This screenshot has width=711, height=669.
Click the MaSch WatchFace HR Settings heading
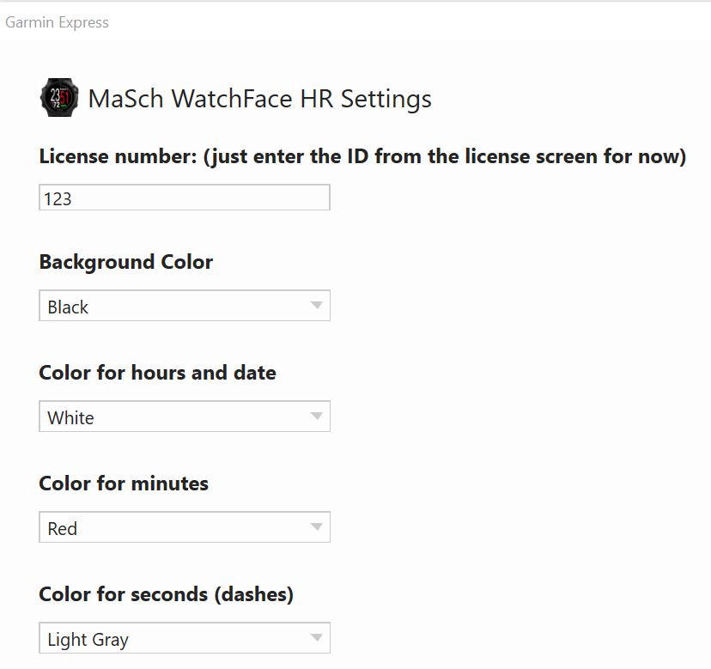pyautogui.click(x=260, y=99)
